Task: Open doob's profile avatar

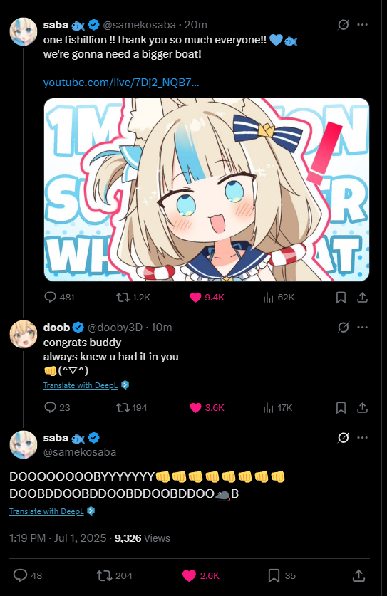Action: [24, 335]
